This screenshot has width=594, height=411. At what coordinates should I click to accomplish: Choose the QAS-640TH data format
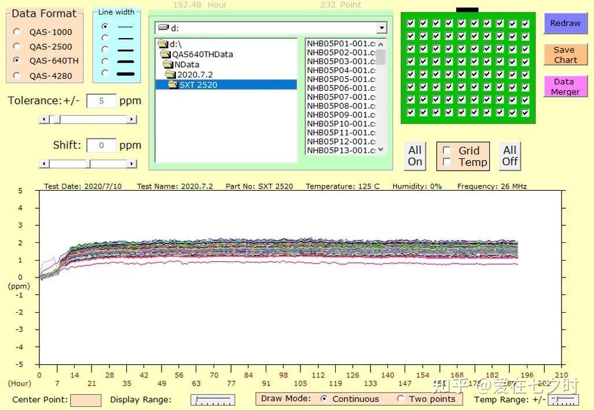17,61
